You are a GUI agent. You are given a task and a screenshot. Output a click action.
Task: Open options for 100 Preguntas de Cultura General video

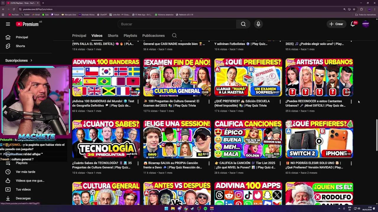(209, 102)
